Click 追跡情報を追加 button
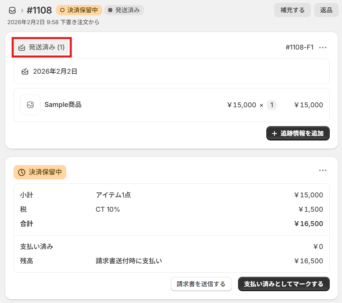 point(298,133)
